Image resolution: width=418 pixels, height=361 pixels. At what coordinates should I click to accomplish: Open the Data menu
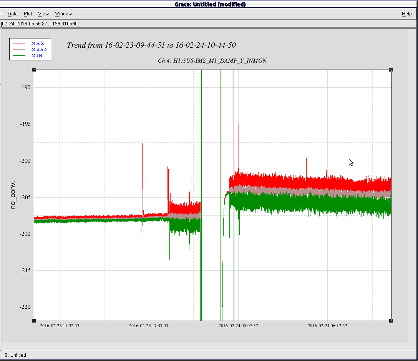point(13,14)
